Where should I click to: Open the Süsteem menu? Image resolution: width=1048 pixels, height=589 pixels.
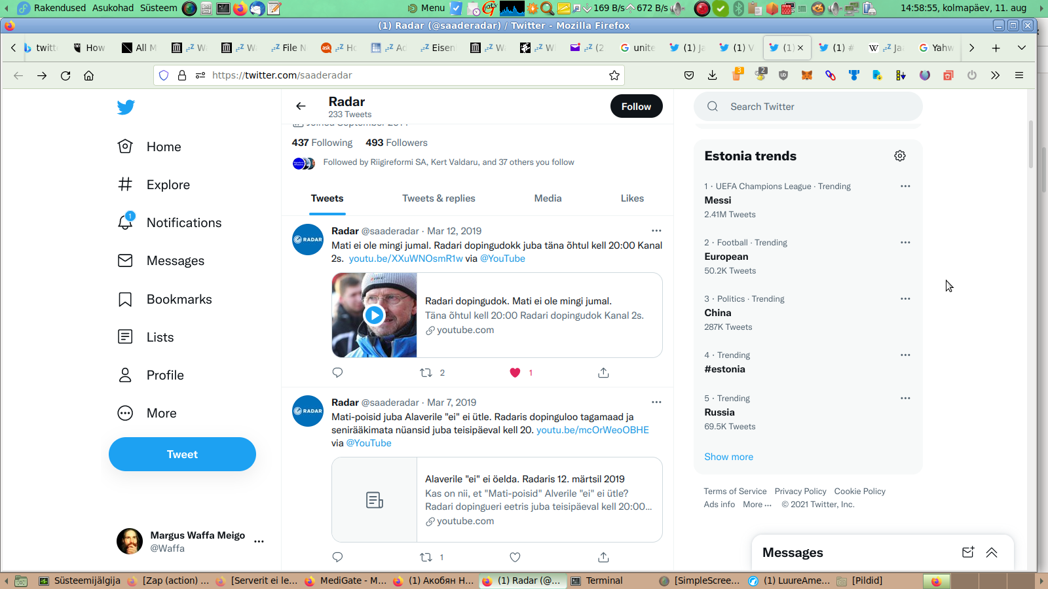pos(159,8)
